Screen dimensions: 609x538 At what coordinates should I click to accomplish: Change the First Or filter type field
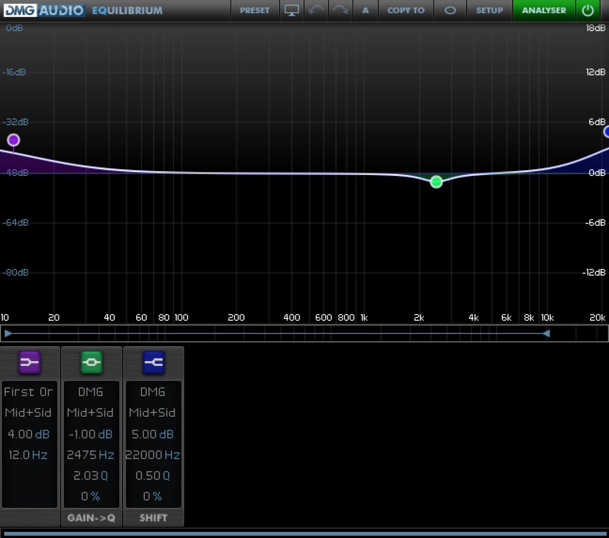(x=29, y=392)
